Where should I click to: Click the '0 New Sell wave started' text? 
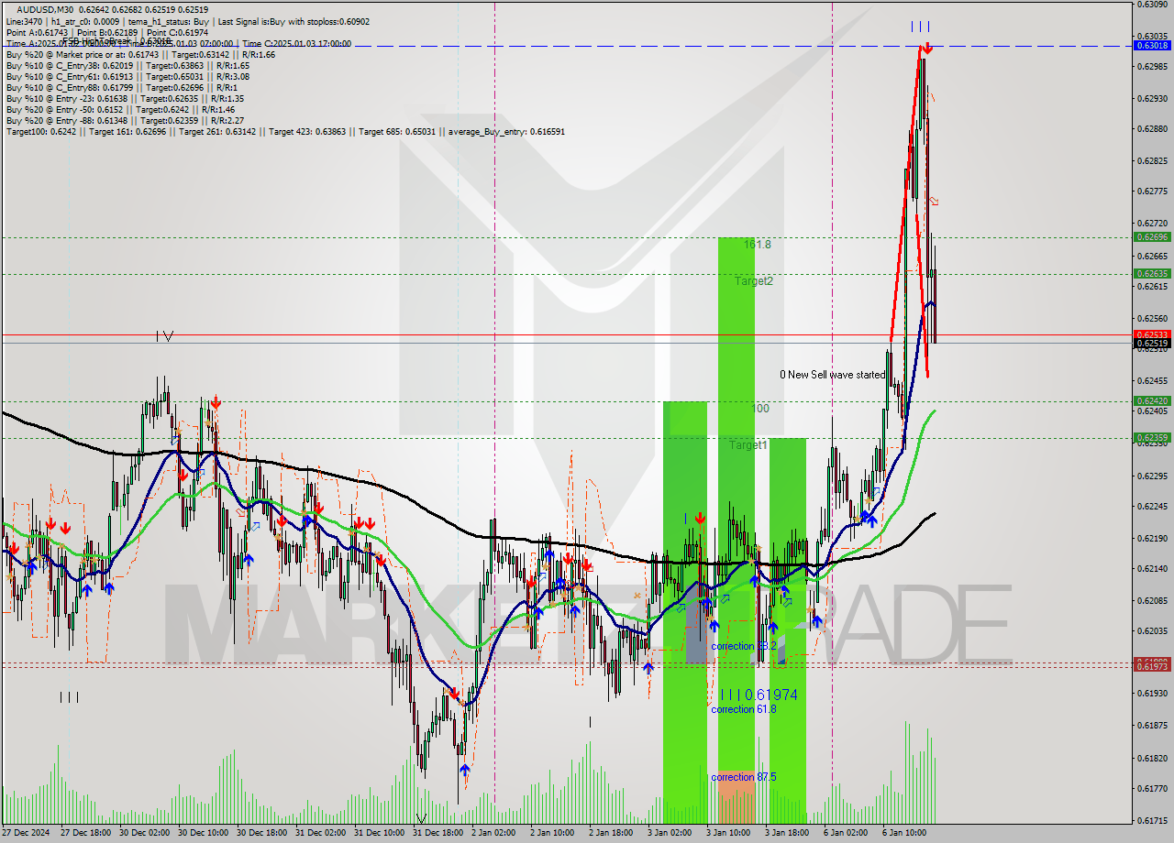pyautogui.click(x=832, y=375)
